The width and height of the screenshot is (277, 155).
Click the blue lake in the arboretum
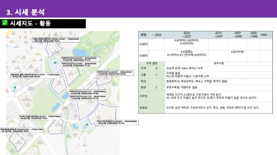[x=79, y=52]
